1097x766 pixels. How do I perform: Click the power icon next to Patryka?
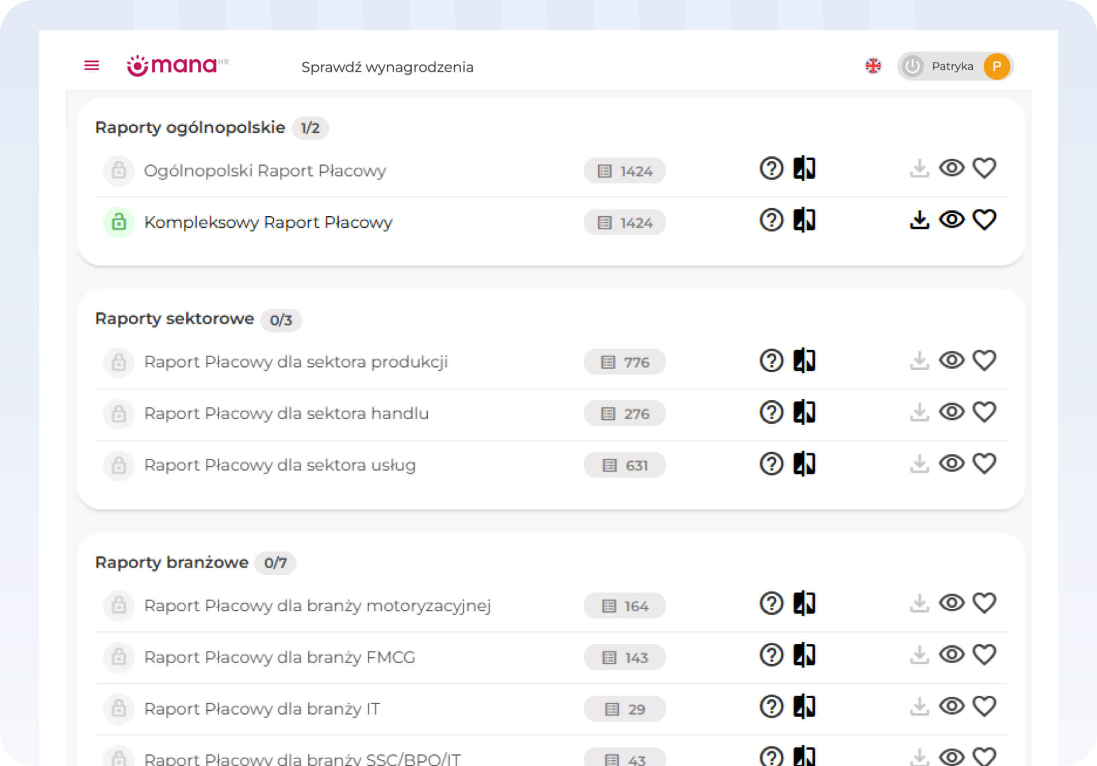coord(912,66)
